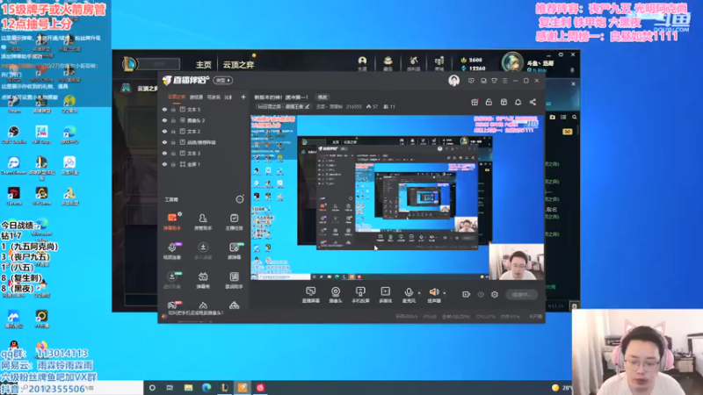The height and width of the screenshot is (395, 703).
Task: Open the OBS Studio desktop shortcut
Action: 14,134
